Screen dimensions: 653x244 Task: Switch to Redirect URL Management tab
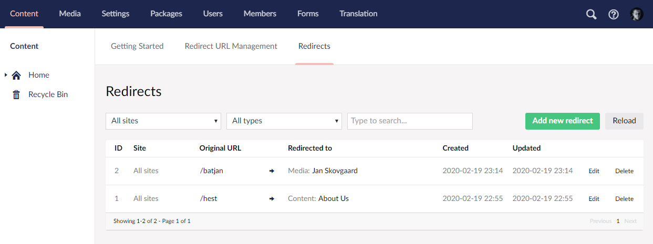point(231,46)
